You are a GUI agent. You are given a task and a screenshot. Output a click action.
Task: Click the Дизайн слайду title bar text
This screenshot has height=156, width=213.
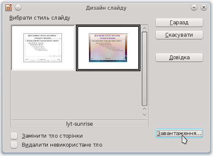click(x=106, y=8)
